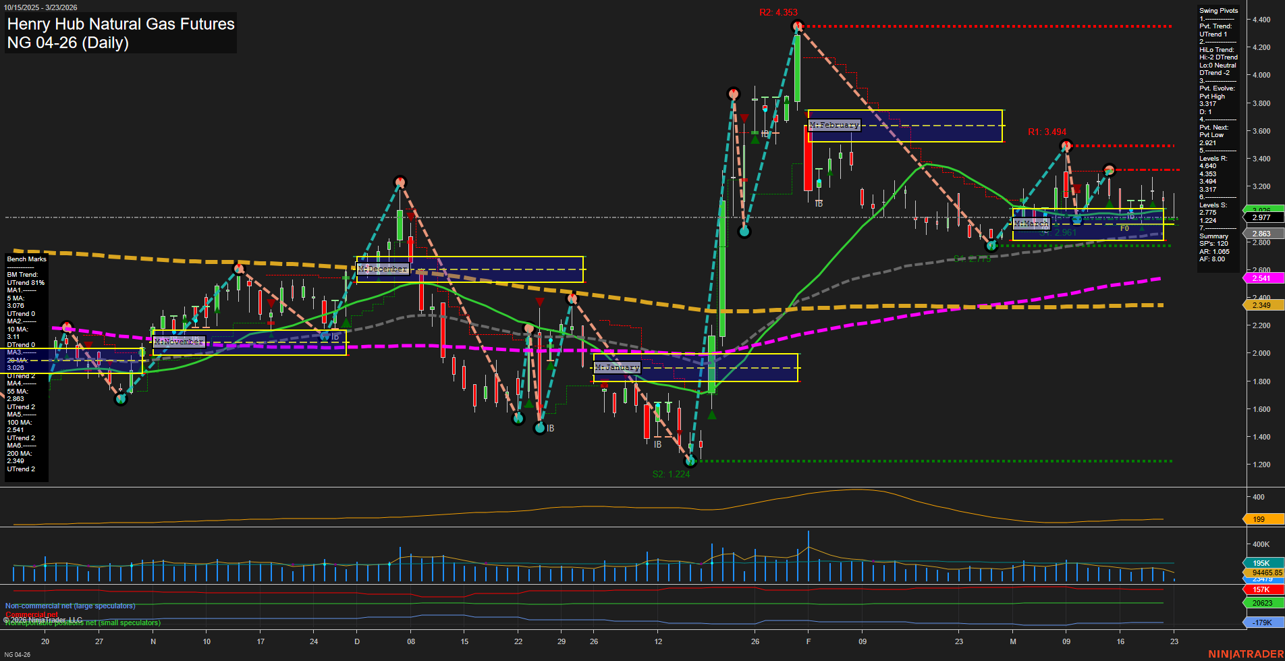The width and height of the screenshot is (1285, 661).
Task: Select the S2: 1.224 support marker
Action: [x=672, y=473]
